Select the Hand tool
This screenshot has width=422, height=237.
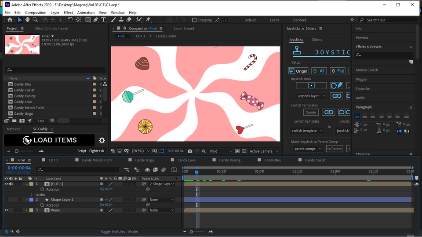click(x=27, y=20)
